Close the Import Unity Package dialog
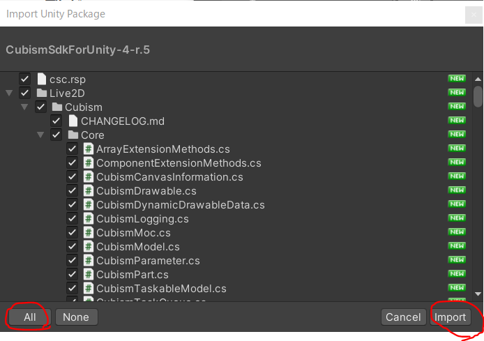The image size is (484, 341). (x=474, y=15)
